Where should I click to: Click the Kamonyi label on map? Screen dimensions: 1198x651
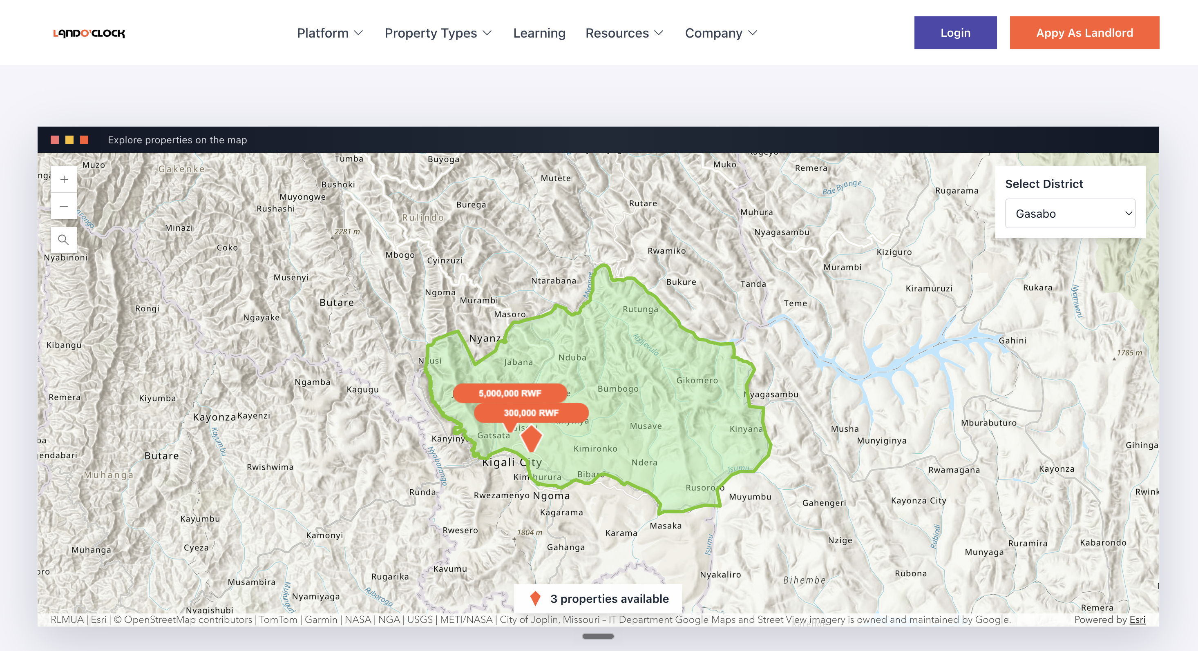click(324, 535)
